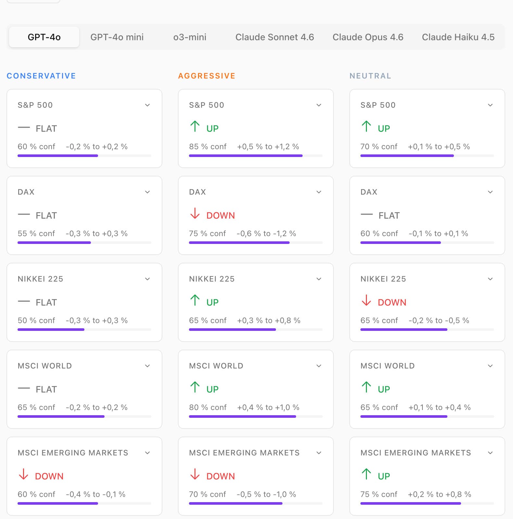Screen dimensions: 513x519
Task: Click flat dash icon in Conservative DAX
Action: click(x=24, y=214)
